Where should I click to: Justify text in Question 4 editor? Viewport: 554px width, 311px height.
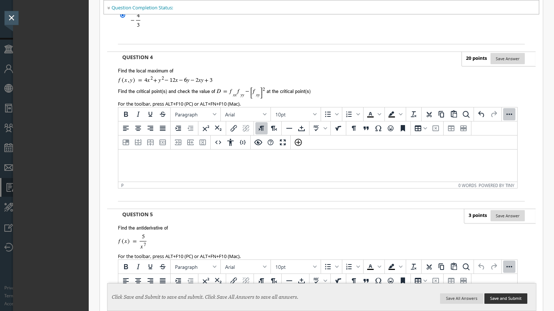click(163, 128)
